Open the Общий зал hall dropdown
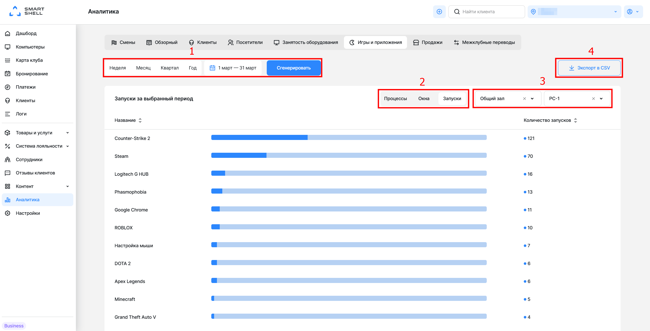The height and width of the screenshot is (331, 650). click(532, 99)
